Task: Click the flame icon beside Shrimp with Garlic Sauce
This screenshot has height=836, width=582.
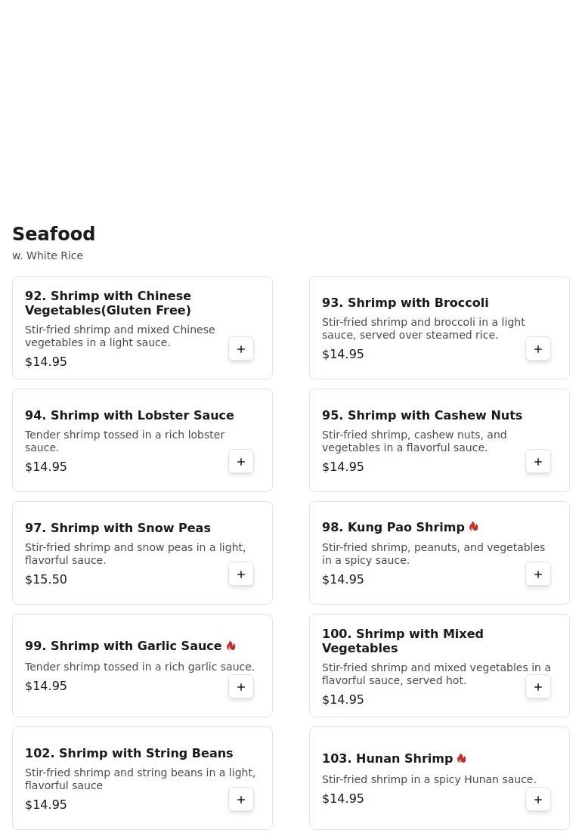Action: click(231, 646)
